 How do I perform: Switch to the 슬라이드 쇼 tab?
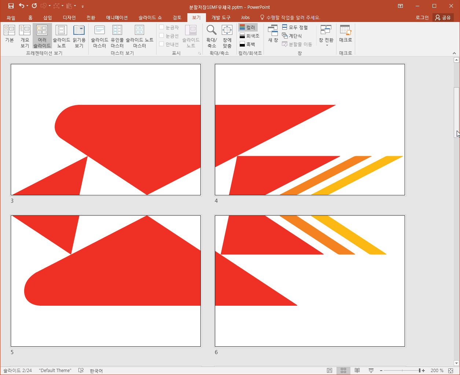[x=150, y=18]
